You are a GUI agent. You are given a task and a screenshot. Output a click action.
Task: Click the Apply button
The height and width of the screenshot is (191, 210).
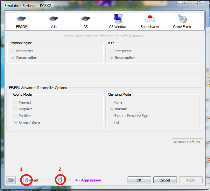point(191,180)
